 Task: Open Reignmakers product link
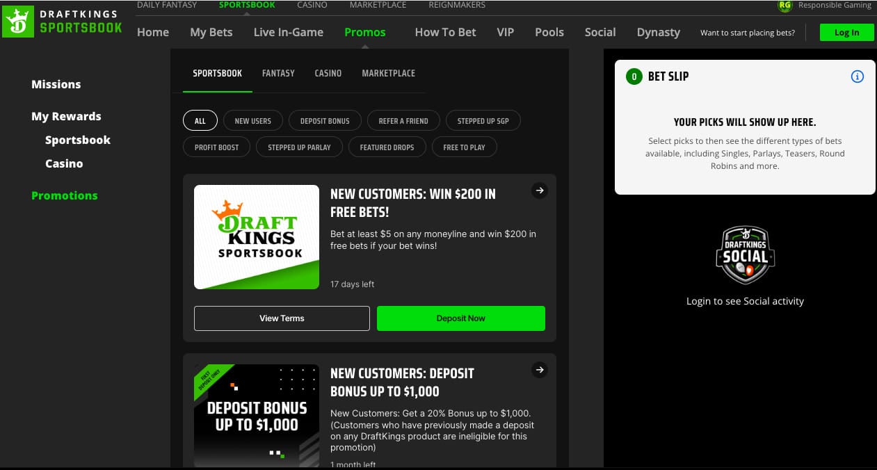(x=457, y=5)
